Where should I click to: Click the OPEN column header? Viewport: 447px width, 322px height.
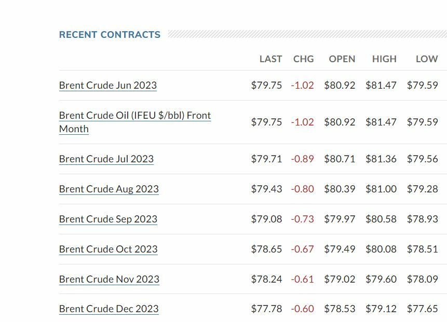[x=342, y=59]
